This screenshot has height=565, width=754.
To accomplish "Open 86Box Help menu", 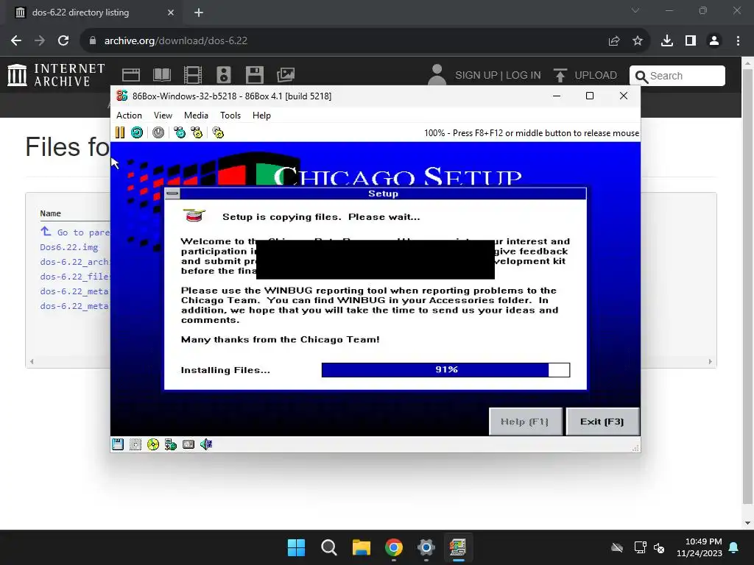I will pos(261,116).
